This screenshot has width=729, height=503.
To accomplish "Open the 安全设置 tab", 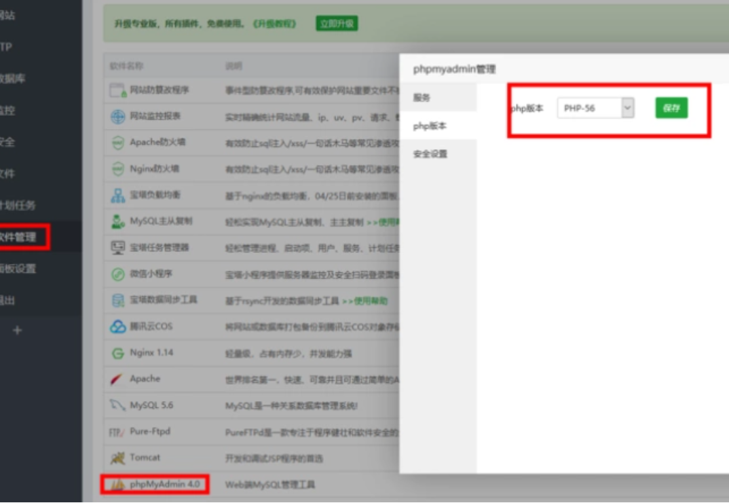I will click(x=430, y=154).
